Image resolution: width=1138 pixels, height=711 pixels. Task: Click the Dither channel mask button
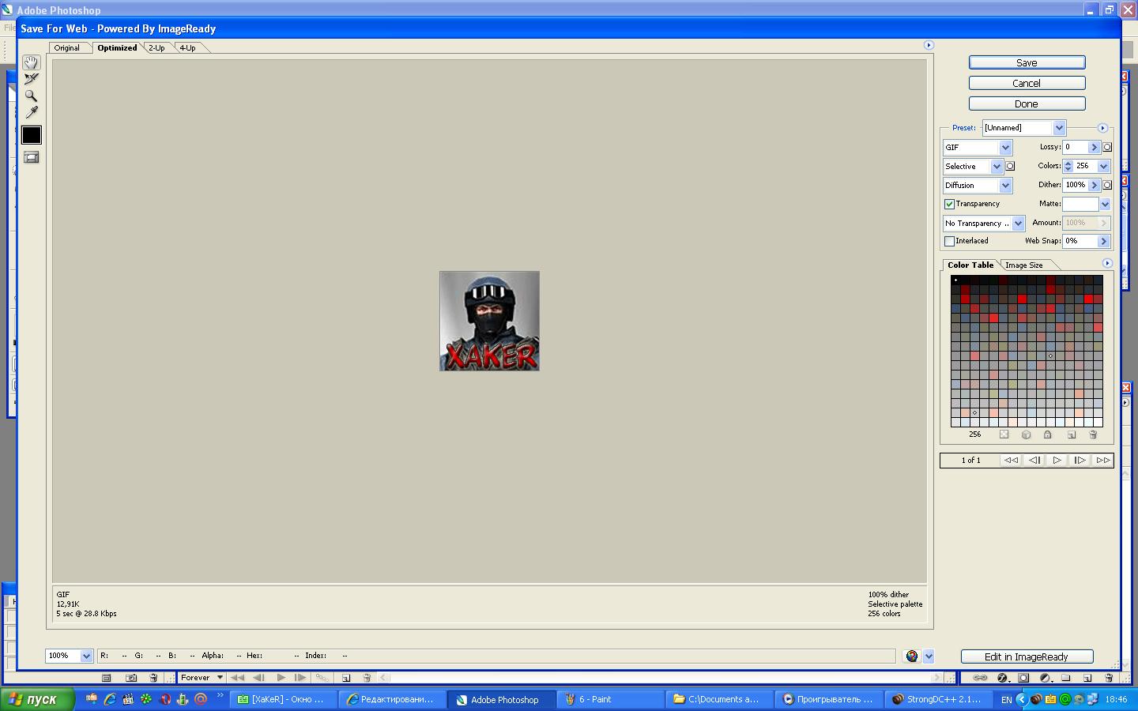pyautogui.click(x=1107, y=185)
